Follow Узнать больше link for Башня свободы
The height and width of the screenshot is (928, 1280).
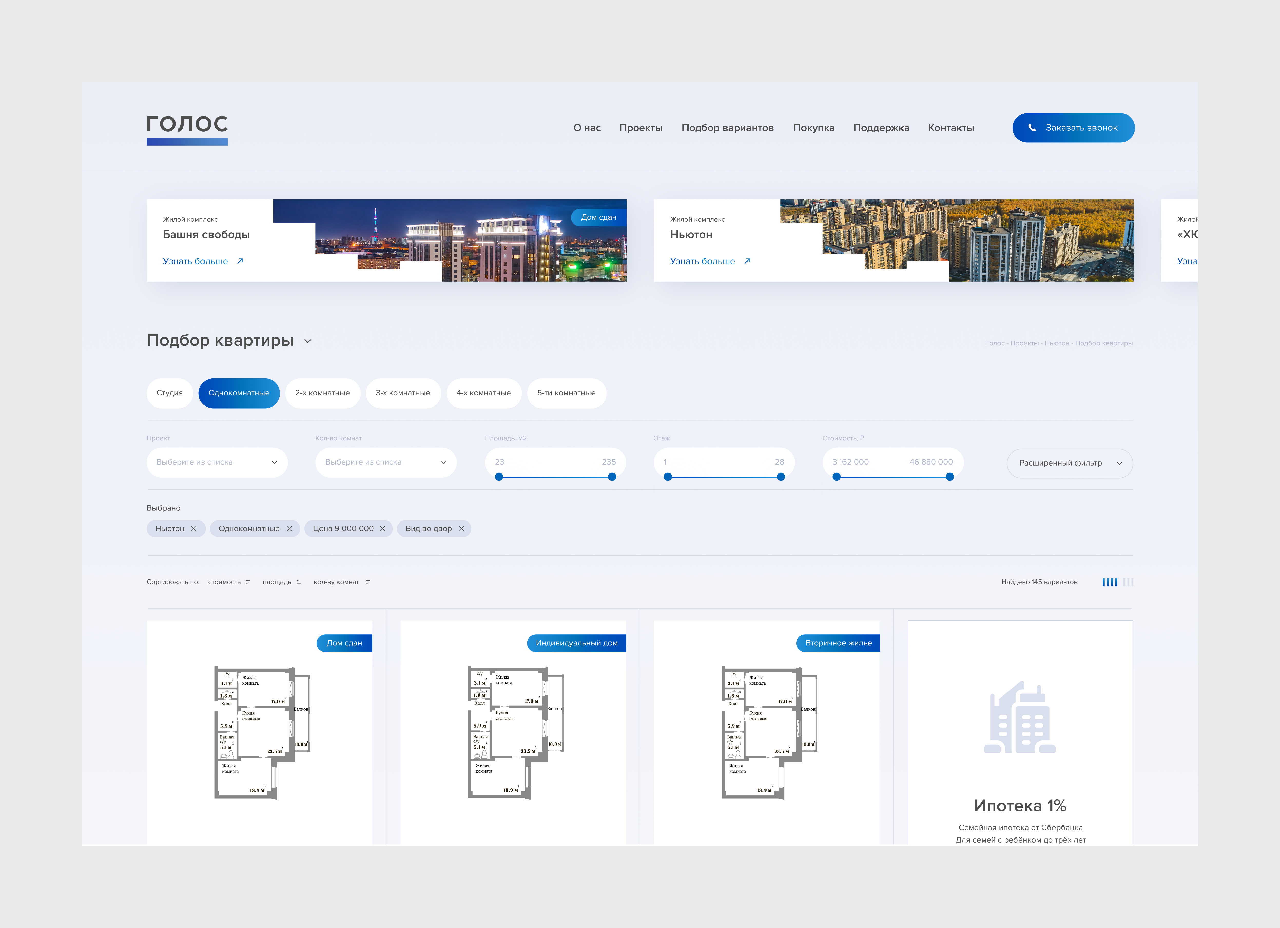(195, 261)
